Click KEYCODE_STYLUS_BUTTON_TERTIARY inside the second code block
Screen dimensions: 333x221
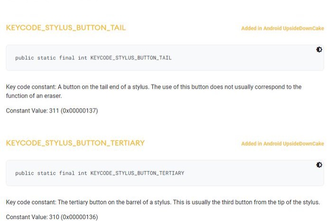[x=137, y=173]
